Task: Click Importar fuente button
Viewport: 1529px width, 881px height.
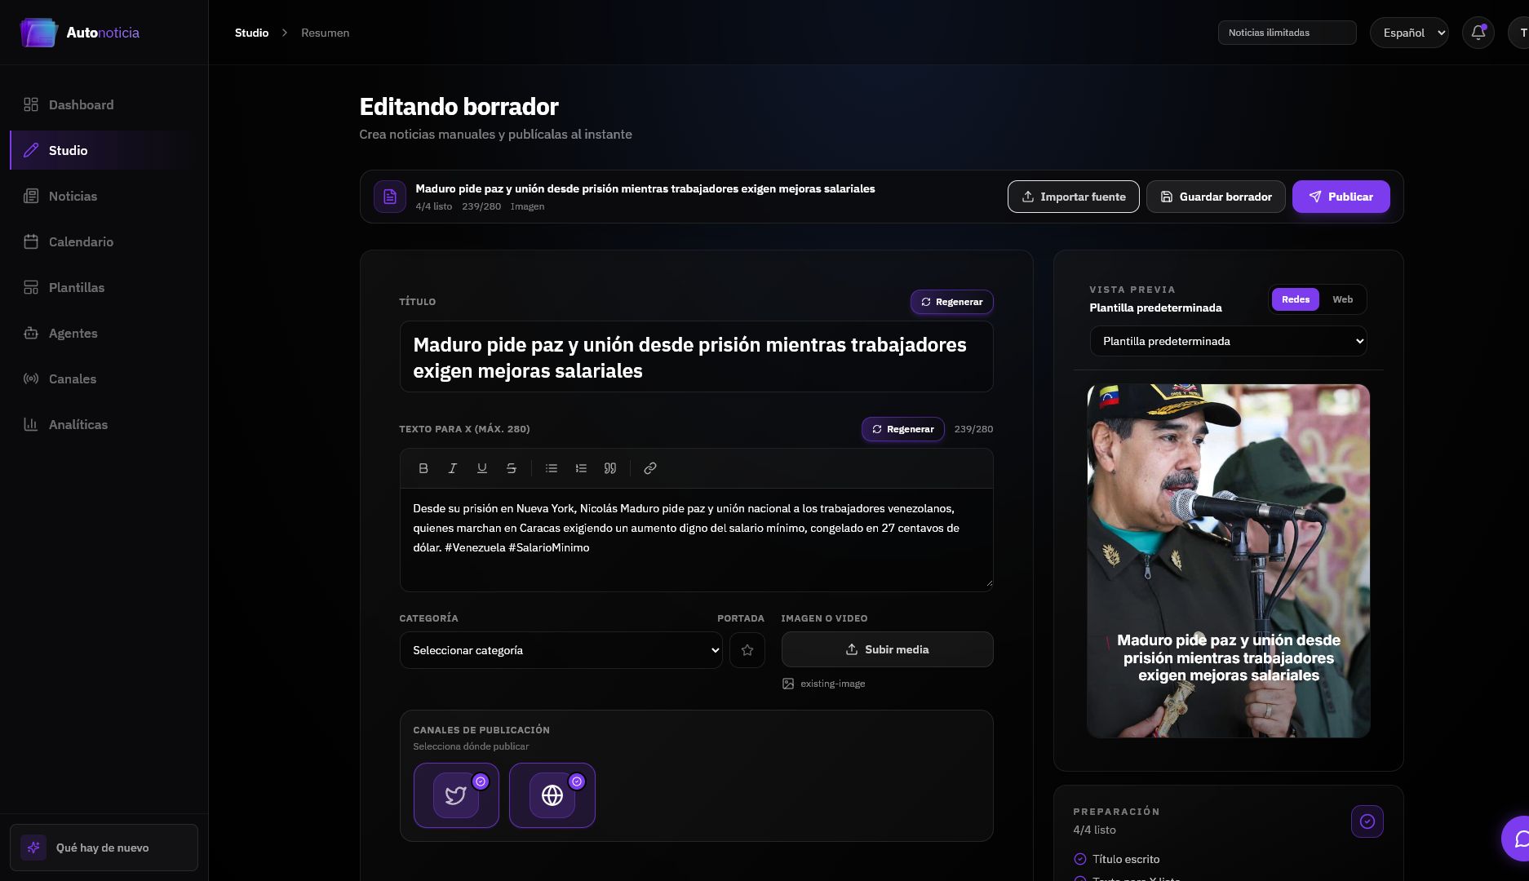Action: [x=1073, y=197]
